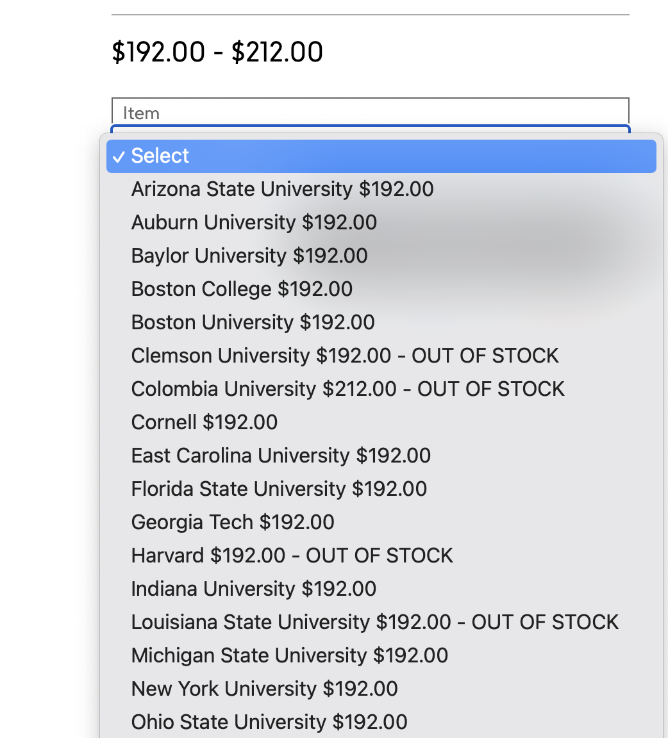Select Auburn University from the list
The width and height of the screenshot is (668, 738).
(381, 223)
